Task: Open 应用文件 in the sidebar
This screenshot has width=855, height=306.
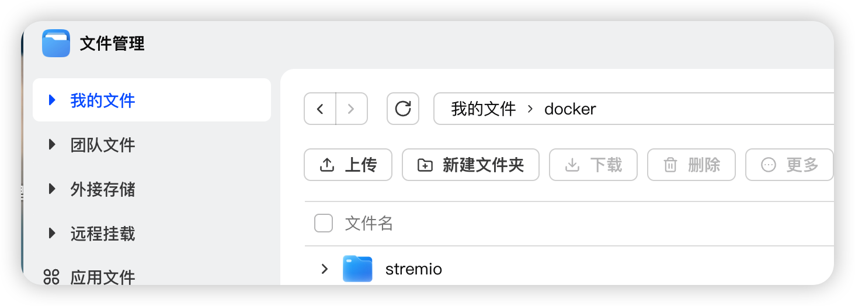Action: [x=103, y=277]
